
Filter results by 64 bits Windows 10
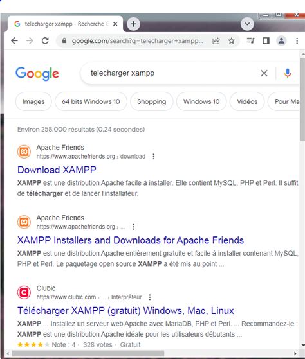(x=91, y=101)
